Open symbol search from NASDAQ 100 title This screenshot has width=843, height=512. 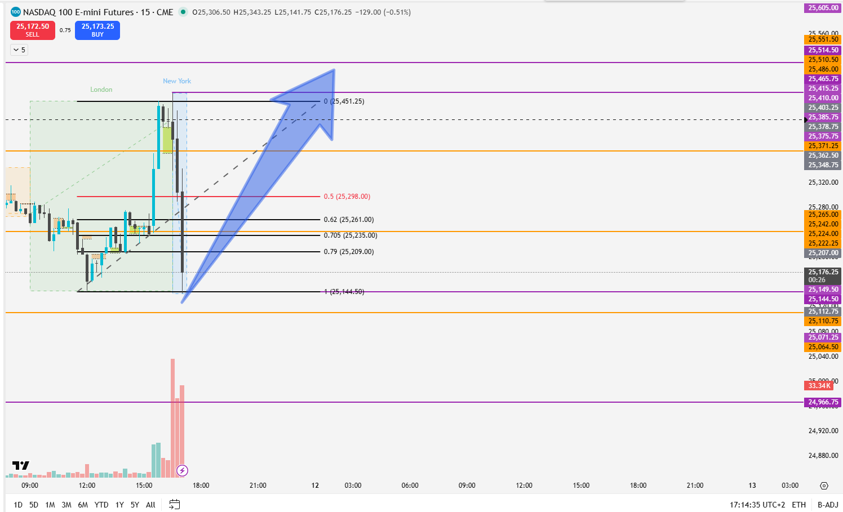pyautogui.click(x=78, y=12)
